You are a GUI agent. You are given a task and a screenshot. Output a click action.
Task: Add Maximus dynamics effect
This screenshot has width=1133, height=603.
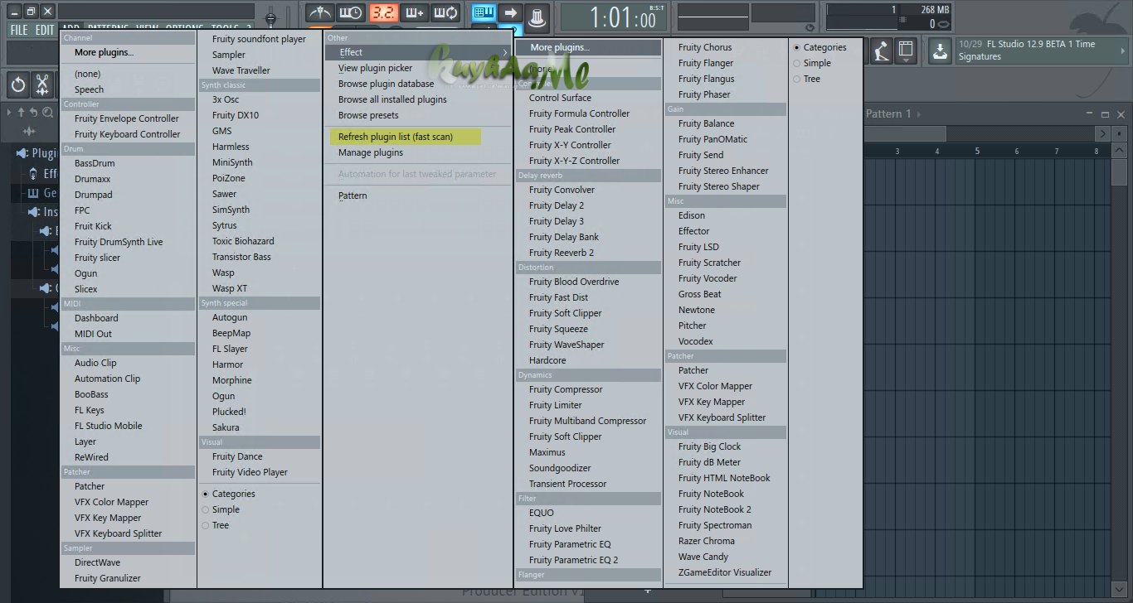pos(547,452)
